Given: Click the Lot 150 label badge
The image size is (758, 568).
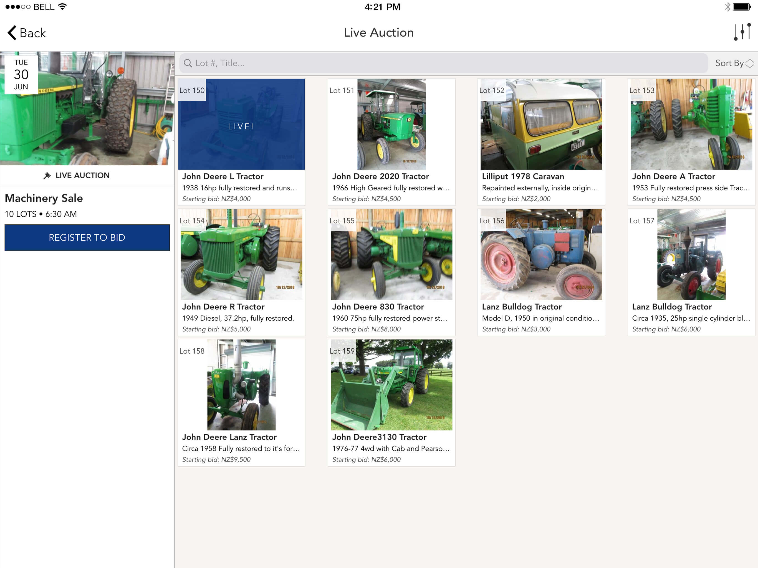Looking at the screenshot, I should pyautogui.click(x=192, y=90).
